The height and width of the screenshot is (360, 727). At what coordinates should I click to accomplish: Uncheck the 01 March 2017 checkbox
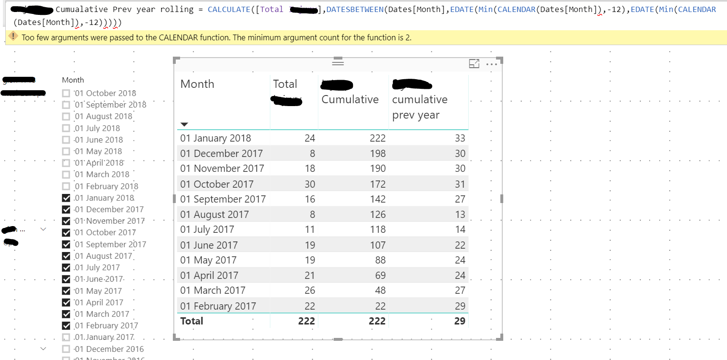(x=66, y=314)
